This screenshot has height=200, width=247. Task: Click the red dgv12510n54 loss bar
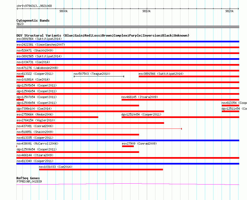(x=180, y=117)
